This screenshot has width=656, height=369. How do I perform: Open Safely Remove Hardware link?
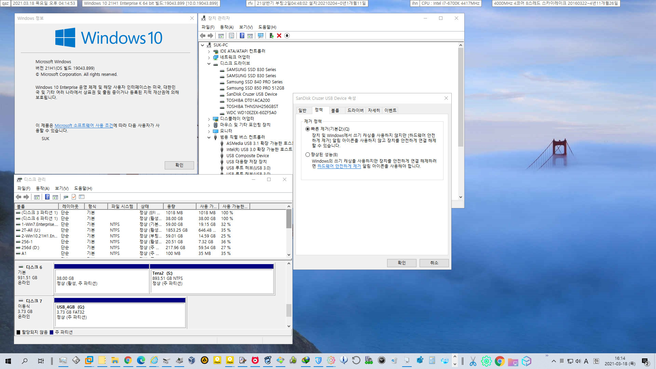pos(339,166)
